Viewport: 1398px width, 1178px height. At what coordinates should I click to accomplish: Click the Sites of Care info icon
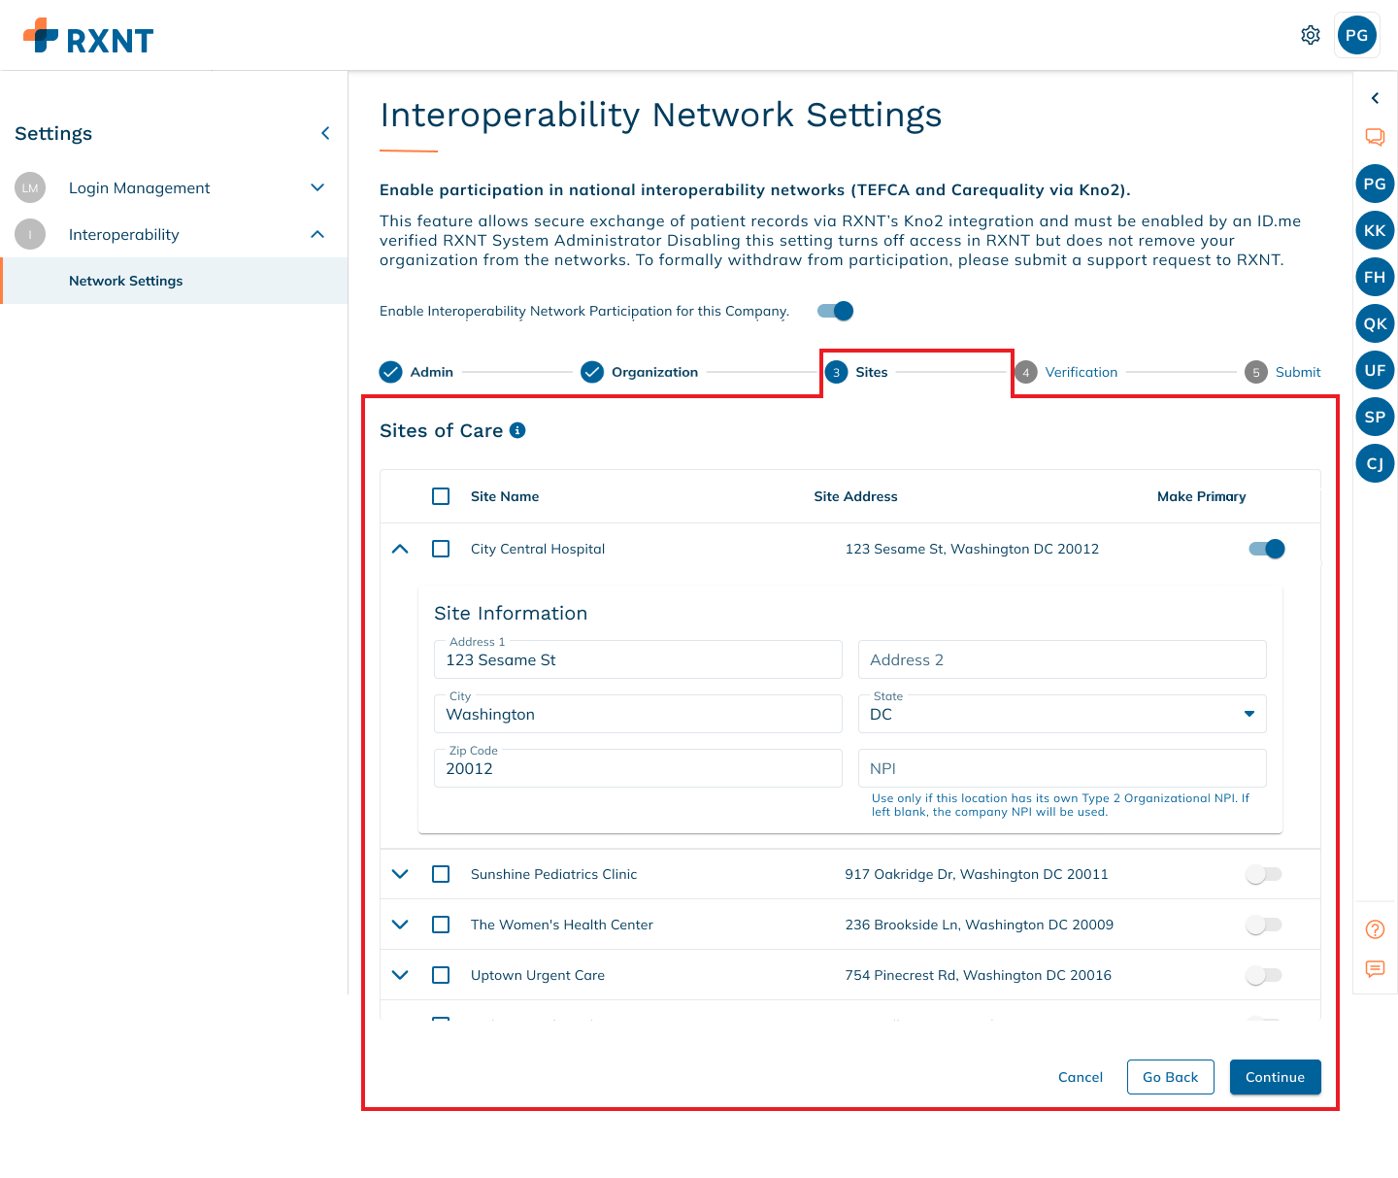[x=517, y=430]
